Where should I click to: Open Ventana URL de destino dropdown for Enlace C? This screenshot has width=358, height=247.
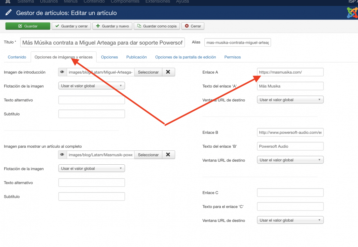pos(290,220)
